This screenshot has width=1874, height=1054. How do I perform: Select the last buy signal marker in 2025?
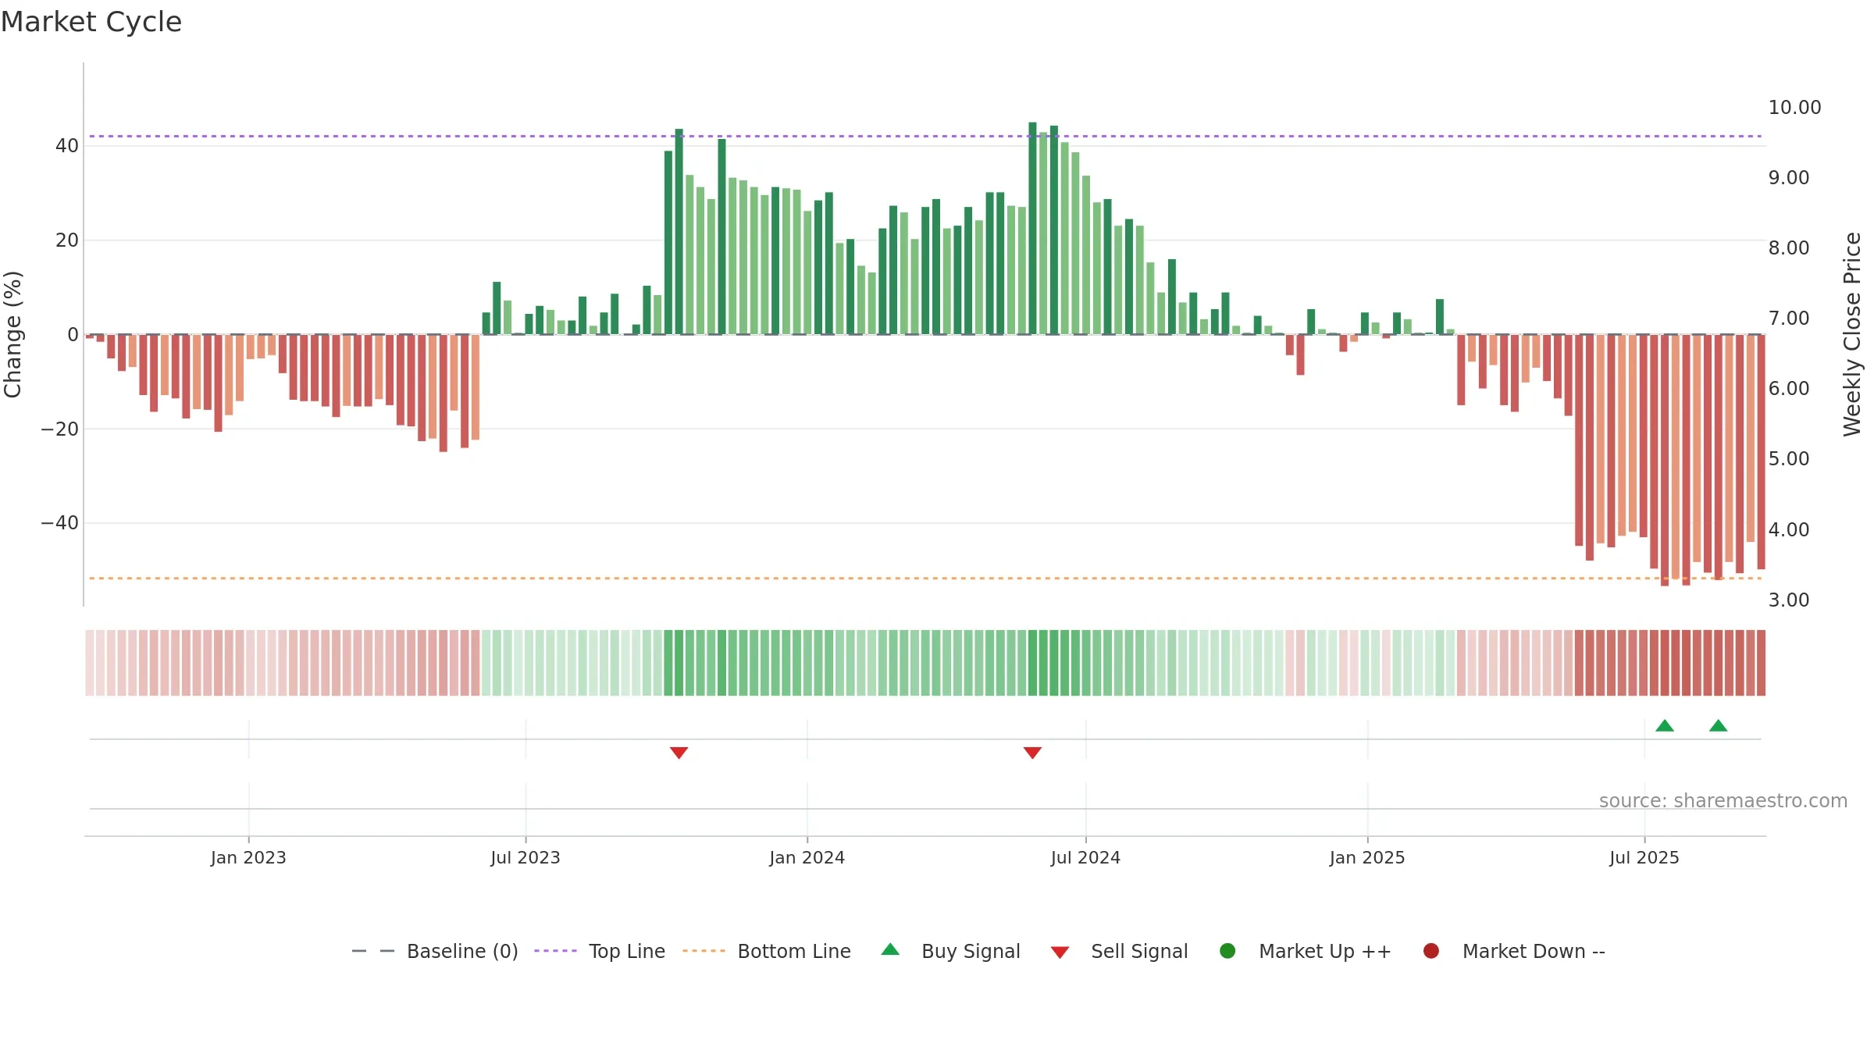tap(1718, 725)
